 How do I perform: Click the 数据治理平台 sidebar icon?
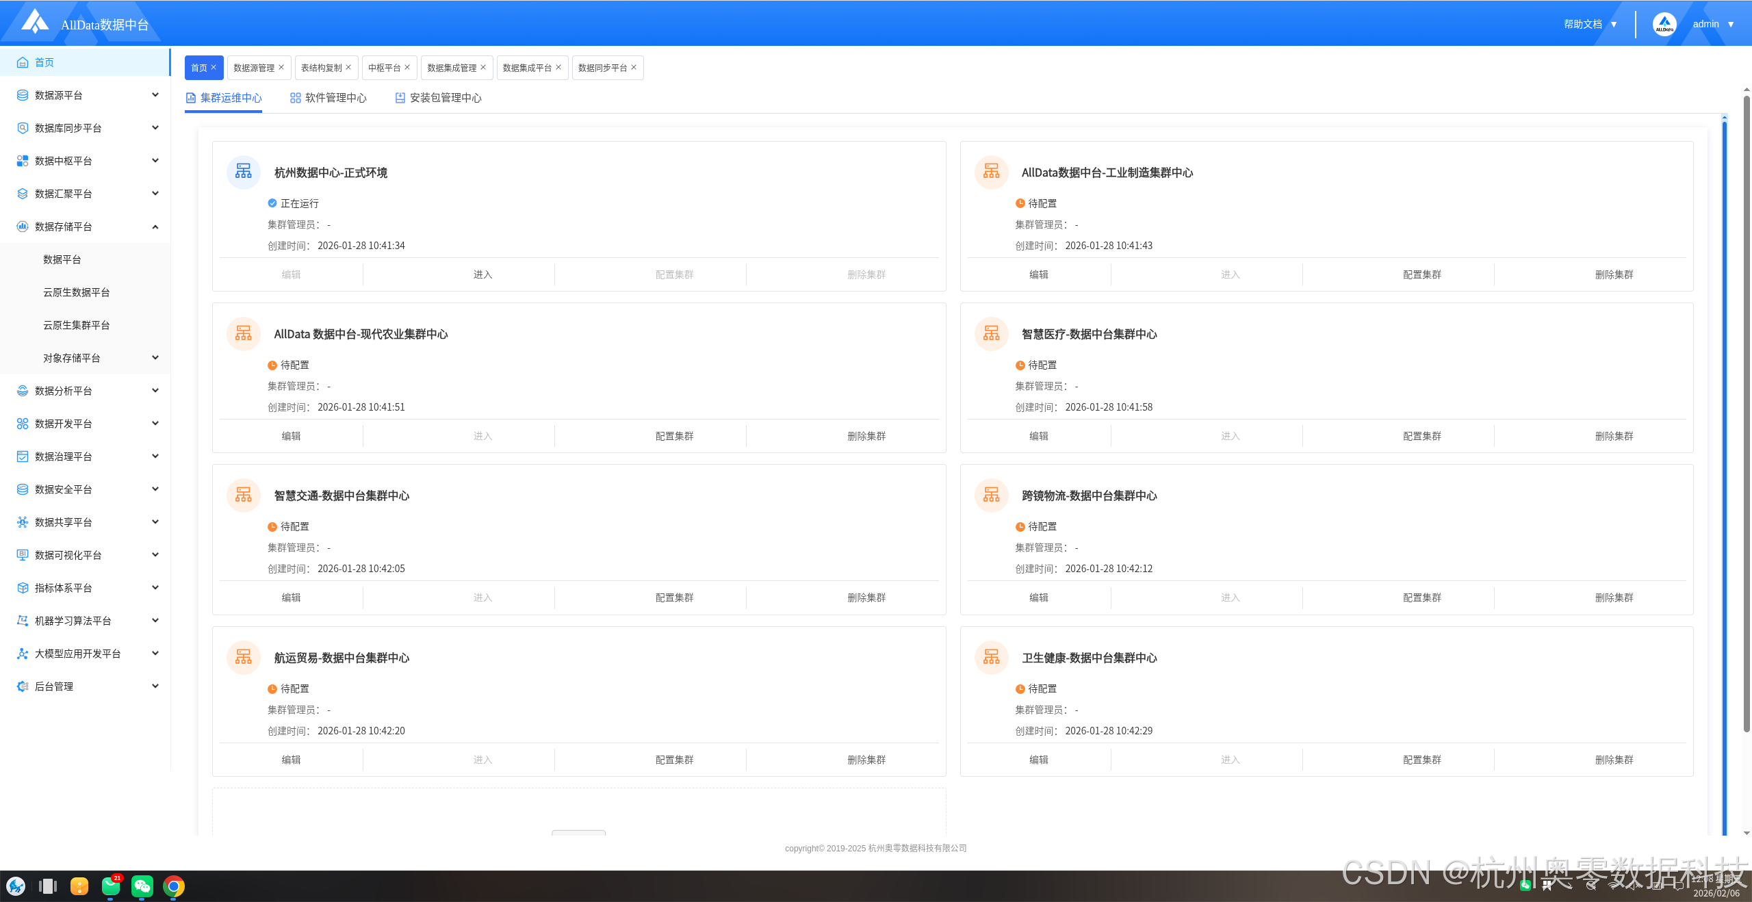(23, 456)
